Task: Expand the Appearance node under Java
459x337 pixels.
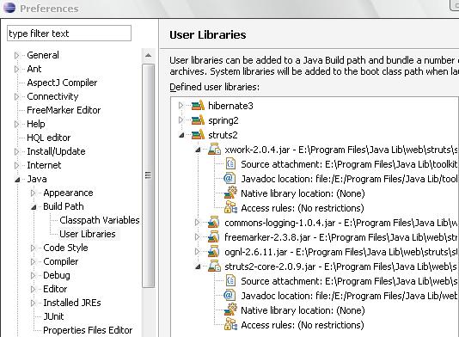Action: point(33,193)
